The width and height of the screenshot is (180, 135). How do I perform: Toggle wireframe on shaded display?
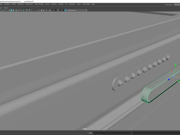tap(16, 10)
